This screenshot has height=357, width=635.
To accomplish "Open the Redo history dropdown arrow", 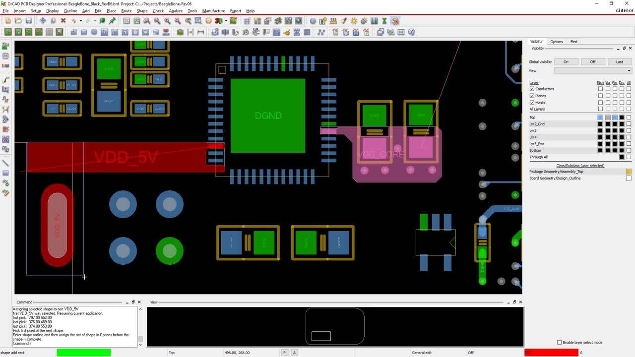I will 95,21.
